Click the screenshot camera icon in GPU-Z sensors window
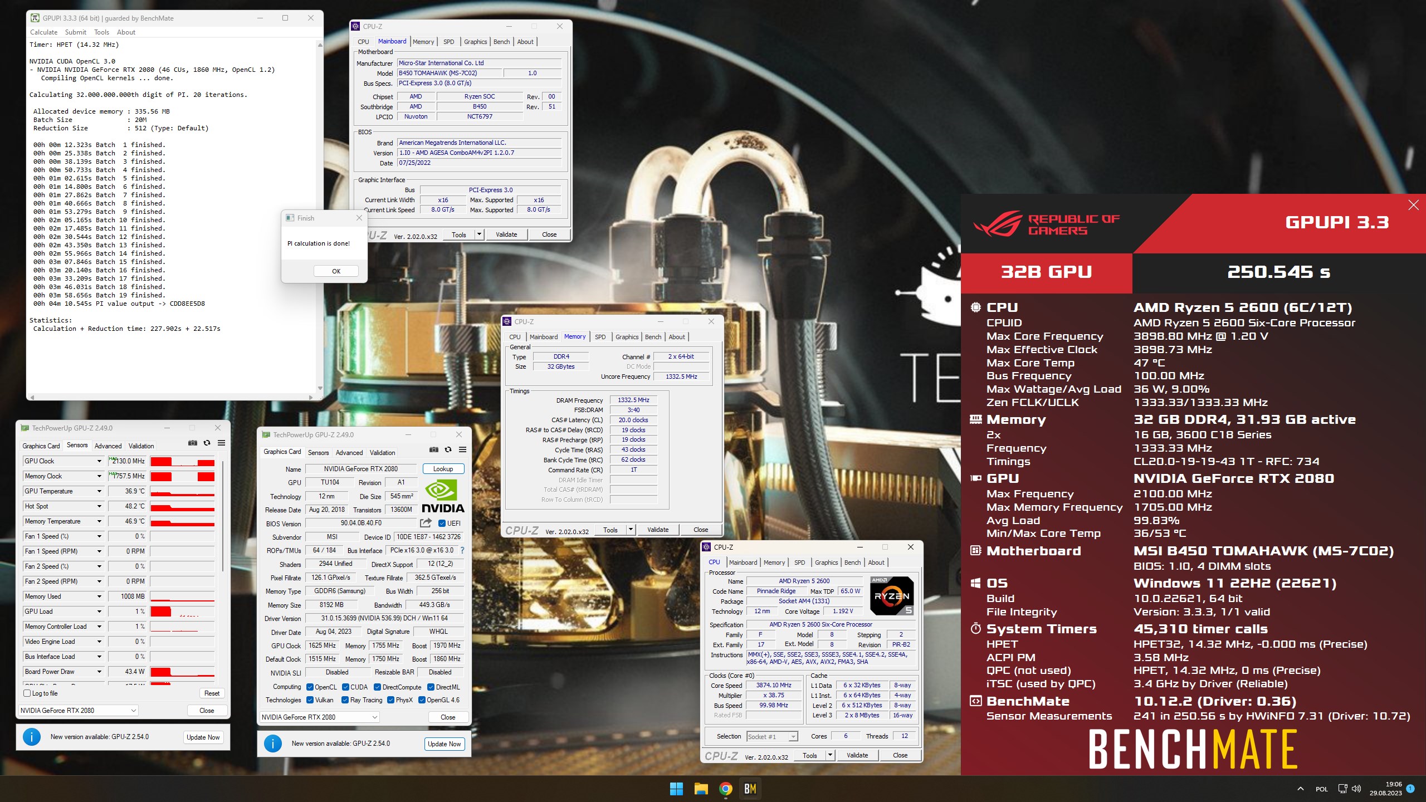The image size is (1426, 802). [192, 443]
